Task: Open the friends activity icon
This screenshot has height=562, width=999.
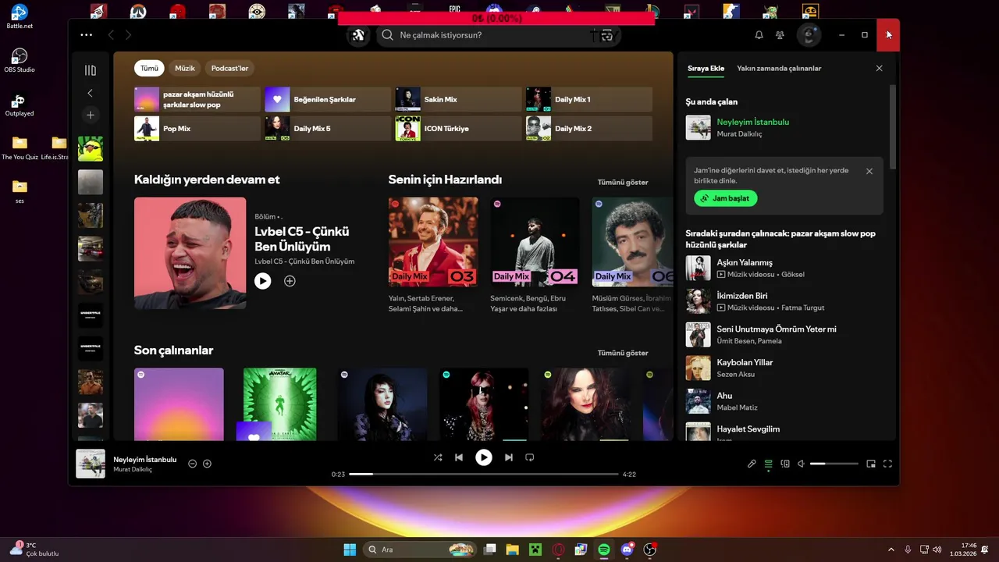Action: click(x=780, y=35)
